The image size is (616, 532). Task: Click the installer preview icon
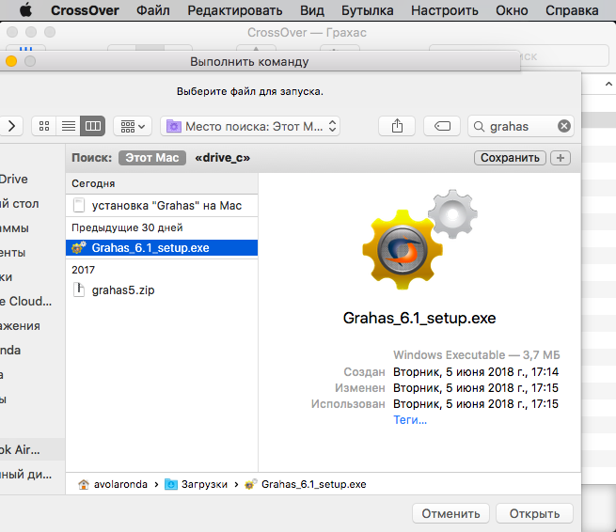coord(419,240)
